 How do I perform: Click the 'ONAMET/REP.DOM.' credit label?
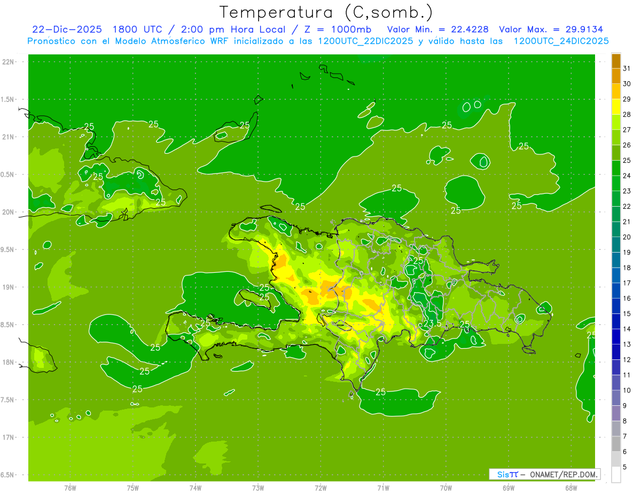tap(564, 474)
